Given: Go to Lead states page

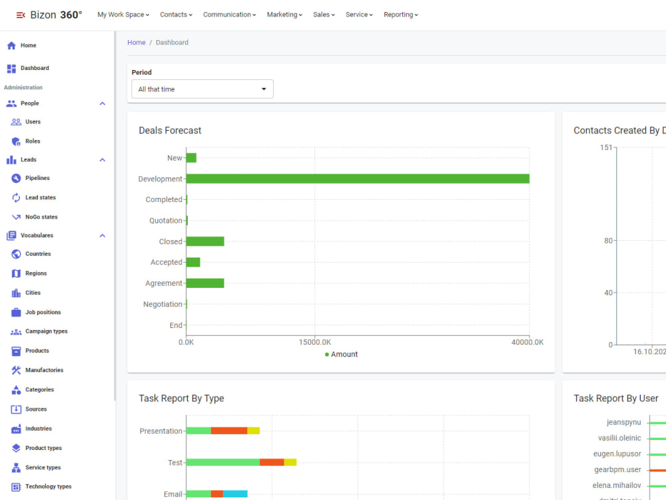Looking at the screenshot, I should coord(41,198).
